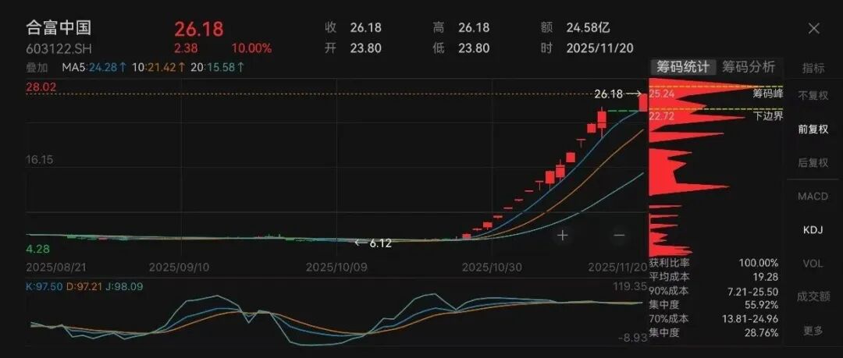
Task: Switch to 筹码分析 tab
Action: (x=749, y=66)
